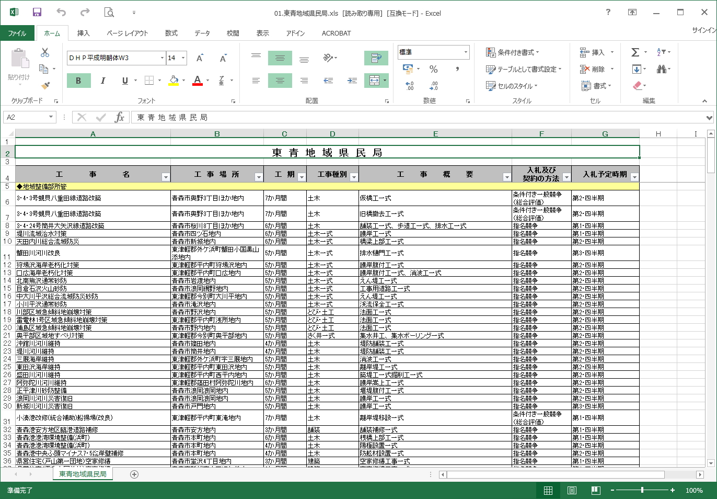The height and width of the screenshot is (499, 717).
Task: Save the workbook using the floppy icon
Action: pyautogui.click(x=37, y=13)
